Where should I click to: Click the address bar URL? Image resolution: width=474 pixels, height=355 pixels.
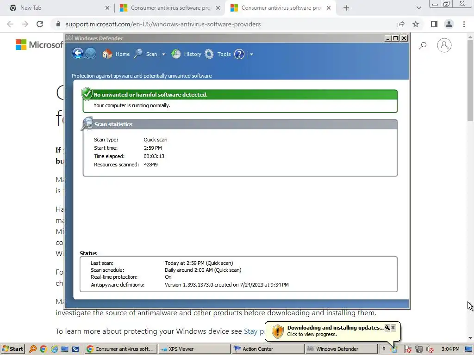point(163,24)
